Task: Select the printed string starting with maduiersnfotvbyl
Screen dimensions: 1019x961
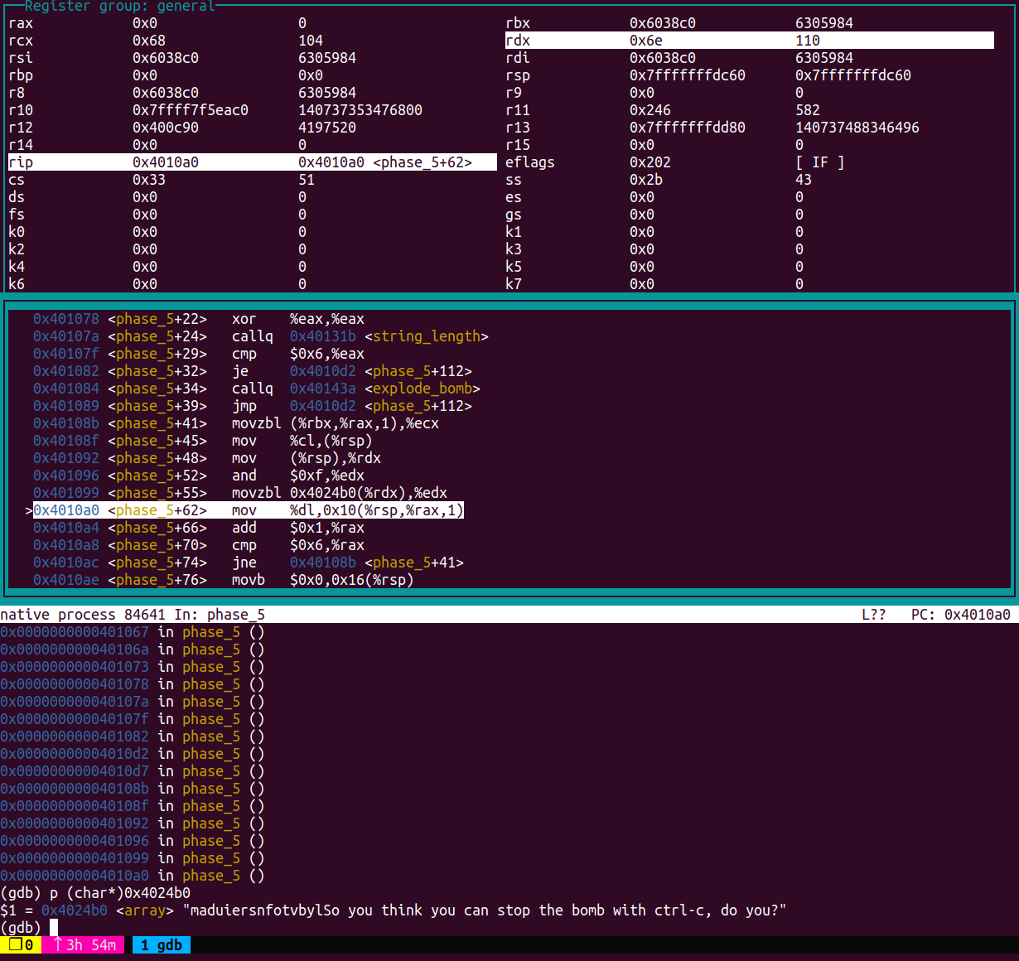Action: (x=485, y=910)
